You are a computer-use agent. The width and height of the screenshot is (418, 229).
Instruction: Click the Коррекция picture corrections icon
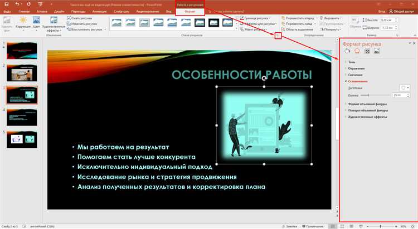(23, 22)
